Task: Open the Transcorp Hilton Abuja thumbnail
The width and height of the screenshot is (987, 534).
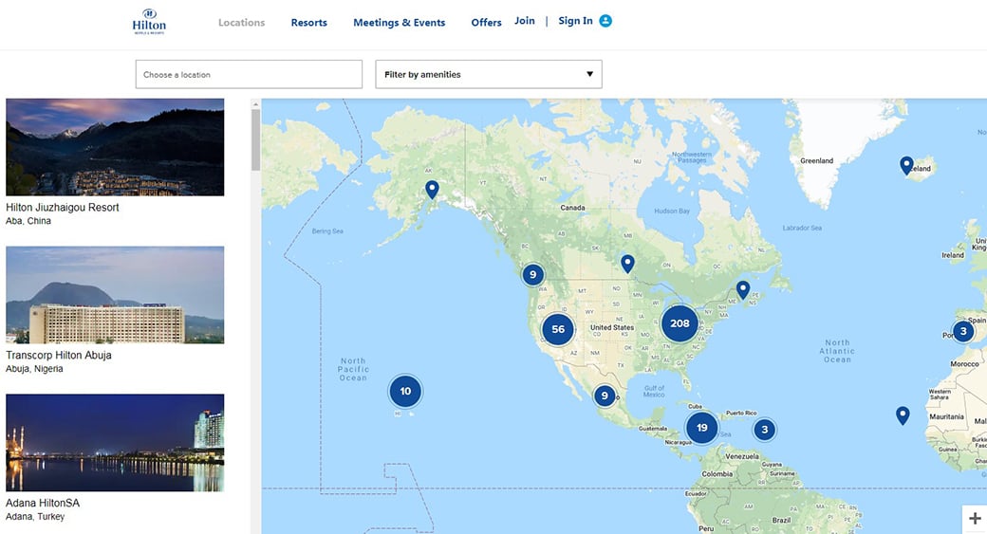Action: pos(115,295)
